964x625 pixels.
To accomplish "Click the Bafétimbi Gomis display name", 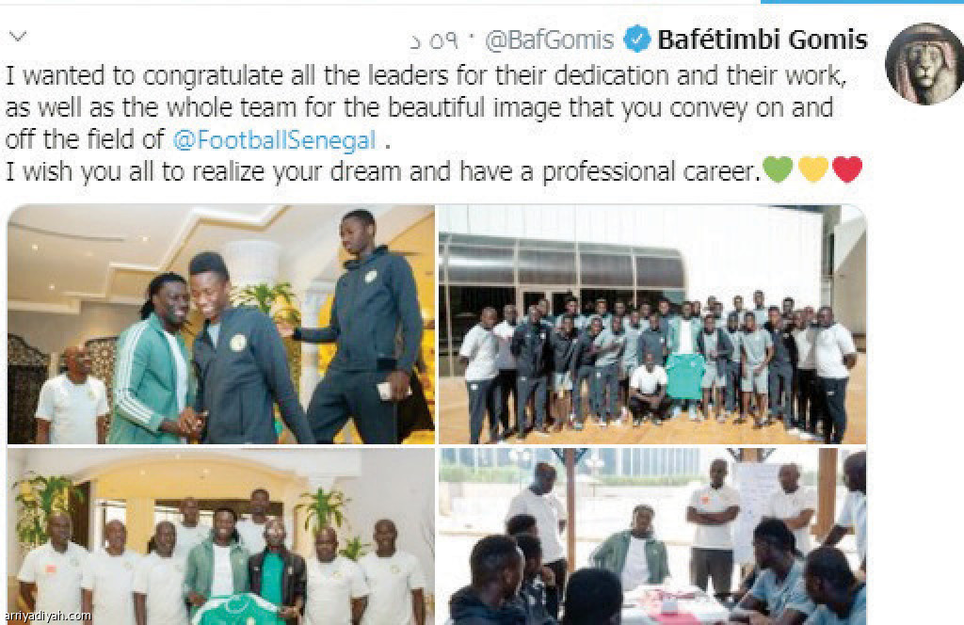I will pyautogui.click(x=763, y=40).
